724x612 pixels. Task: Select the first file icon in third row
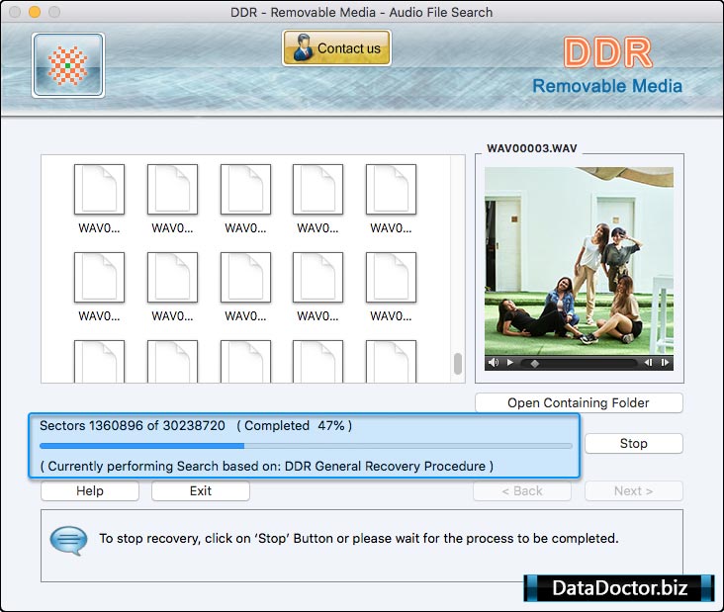click(99, 362)
